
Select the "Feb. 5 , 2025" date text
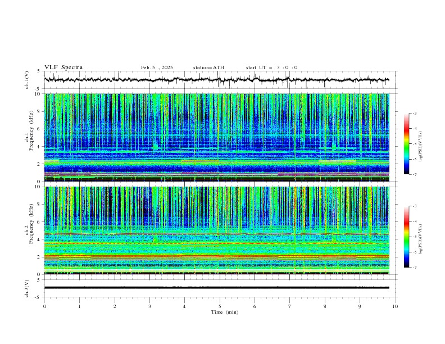pyautogui.click(x=157, y=67)
